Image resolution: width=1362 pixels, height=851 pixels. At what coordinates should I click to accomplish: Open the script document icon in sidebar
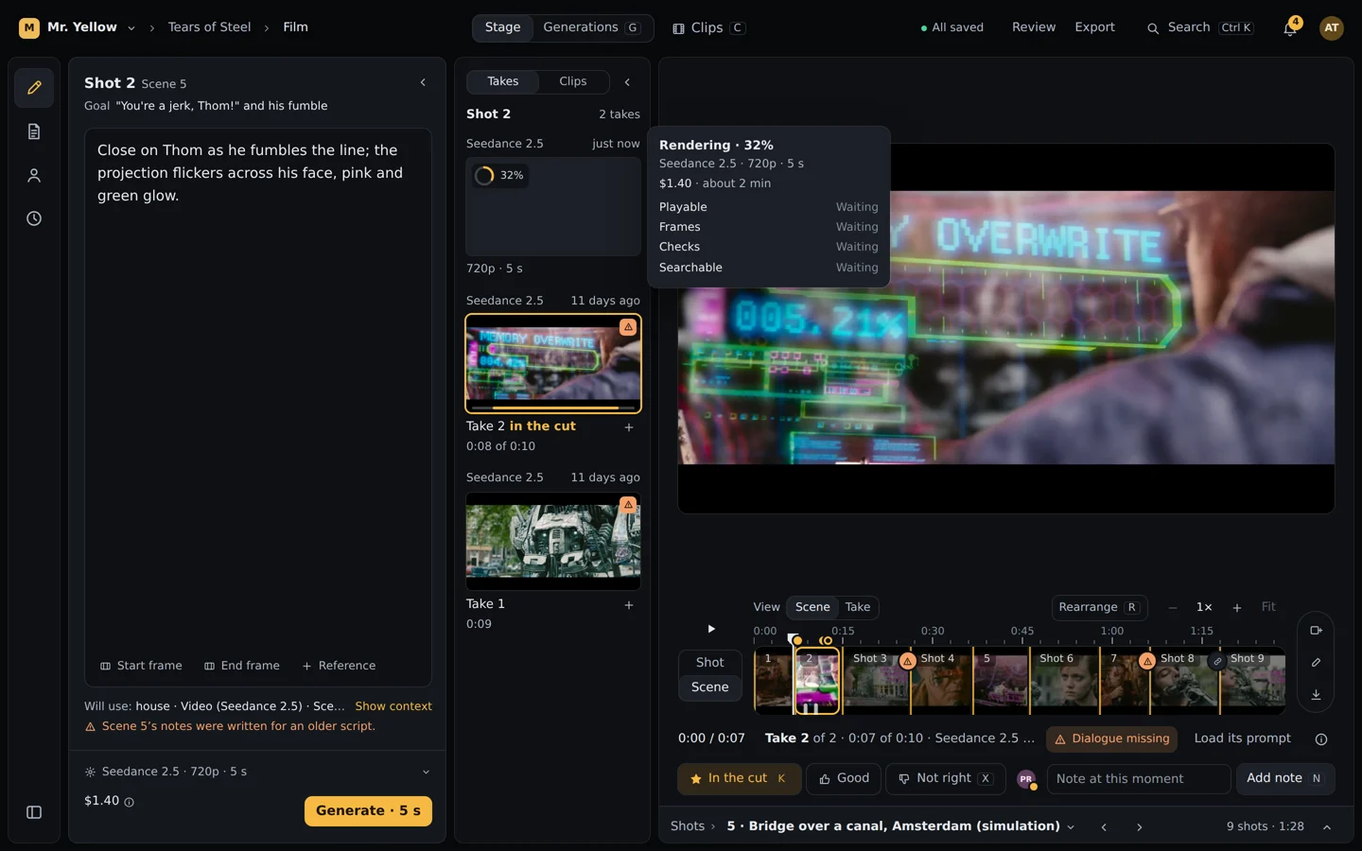34,131
